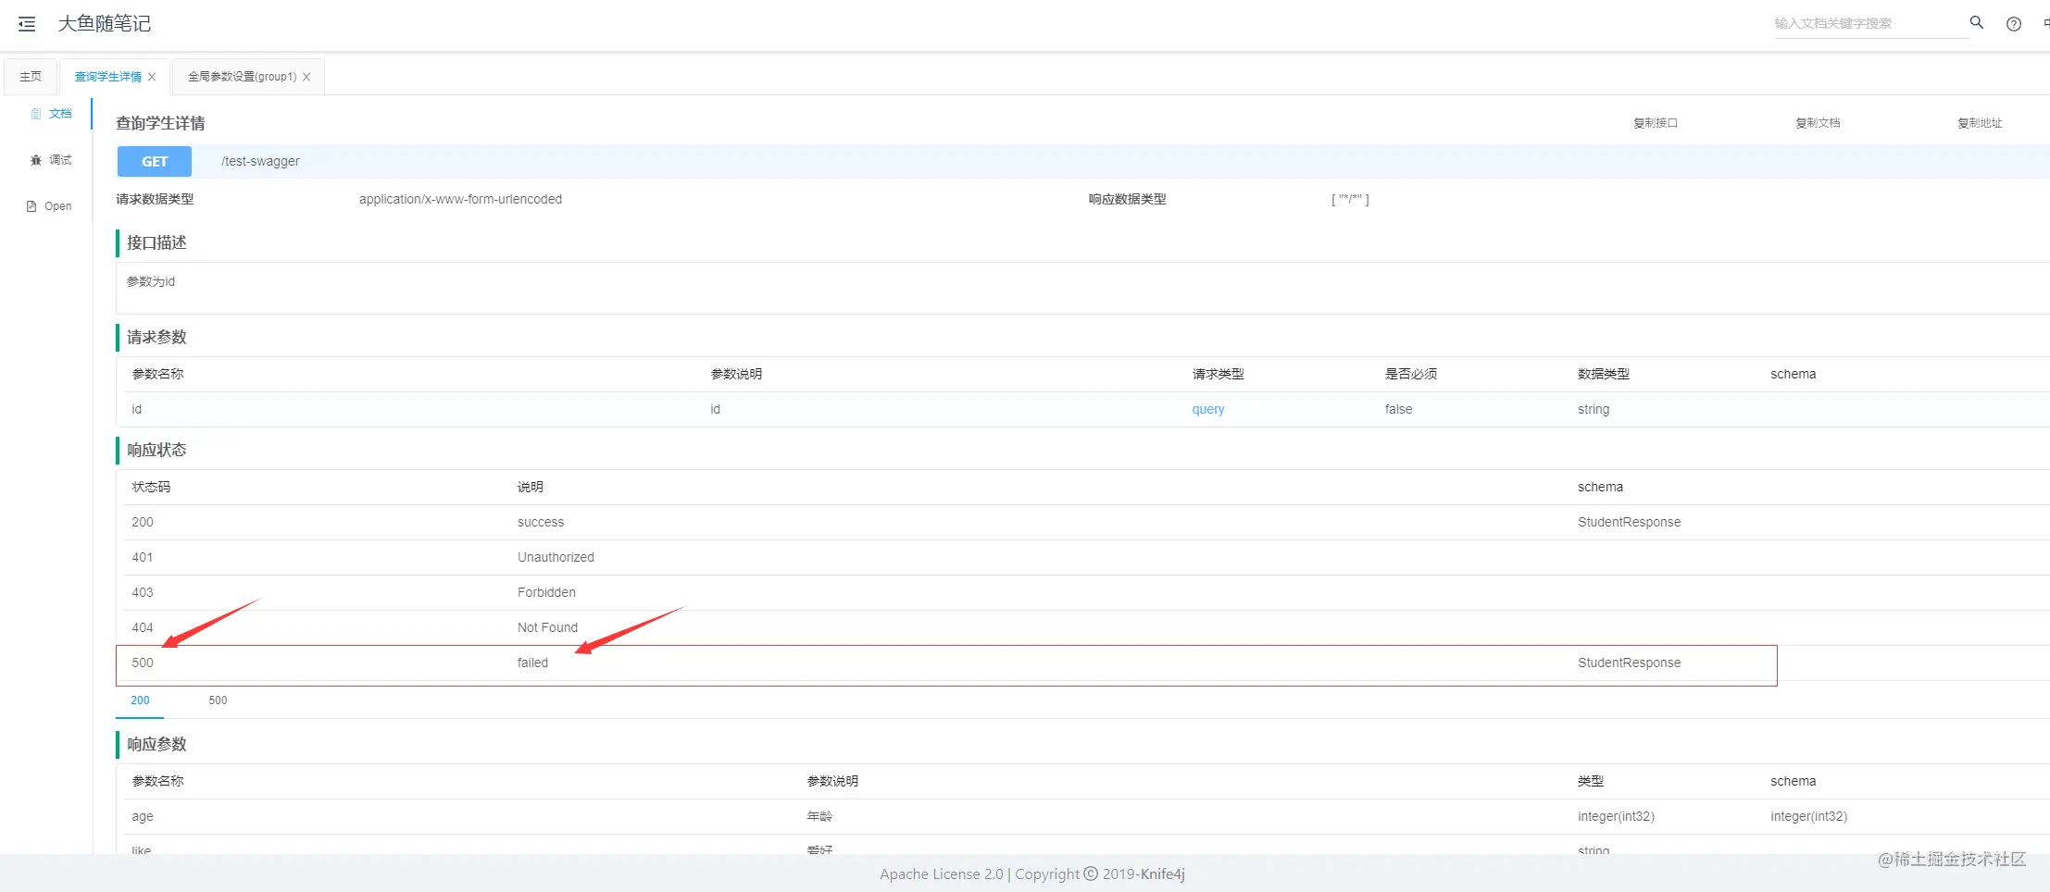Image resolution: width=2050 pixels, height=892 pixels.
Task: Open the 调试 debug side tab
Action: point(51,160)
